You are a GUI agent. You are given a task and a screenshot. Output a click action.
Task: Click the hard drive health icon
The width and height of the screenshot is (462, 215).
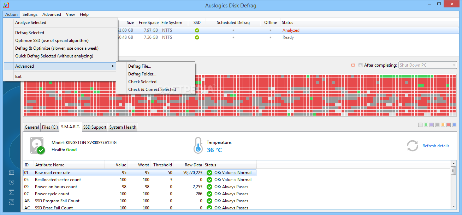[x=37, y=146]
